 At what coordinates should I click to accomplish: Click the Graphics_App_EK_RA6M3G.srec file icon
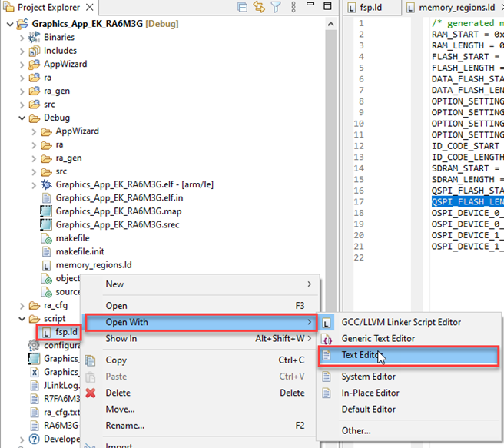tap(46, 224)
